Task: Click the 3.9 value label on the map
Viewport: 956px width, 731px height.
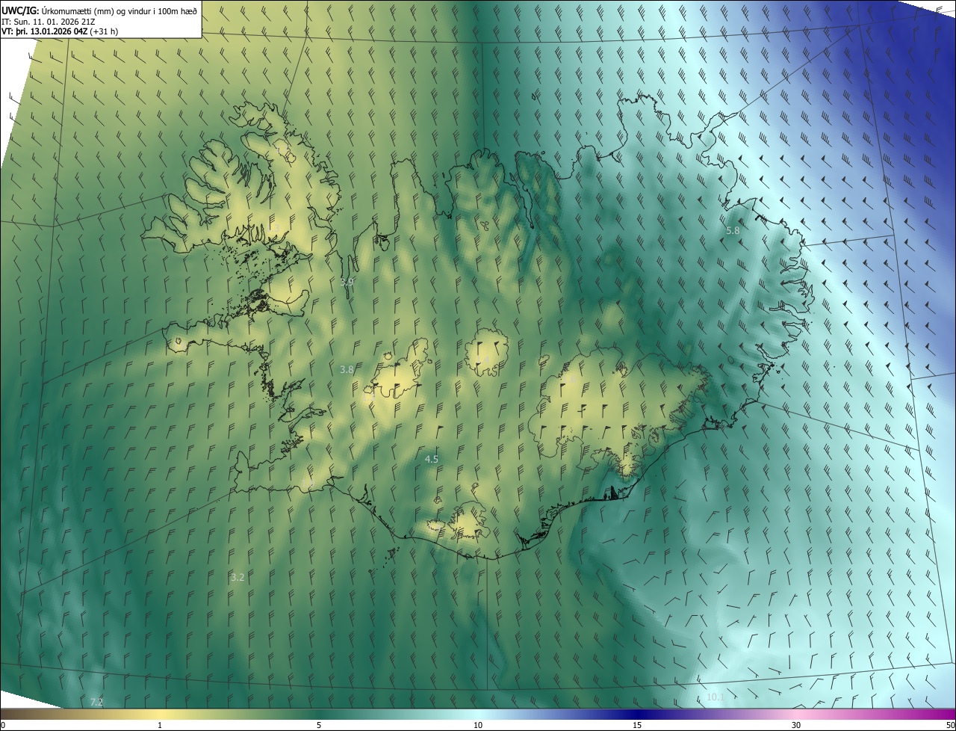Action: (347, 282)
